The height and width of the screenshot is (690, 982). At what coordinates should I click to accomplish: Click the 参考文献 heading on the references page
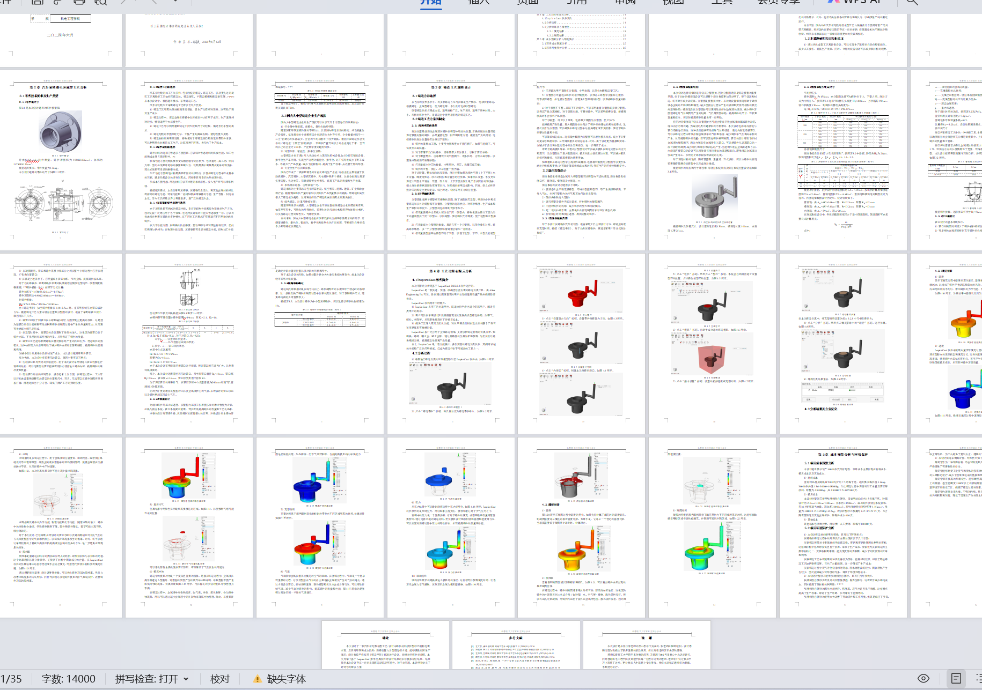pos(516,638)
